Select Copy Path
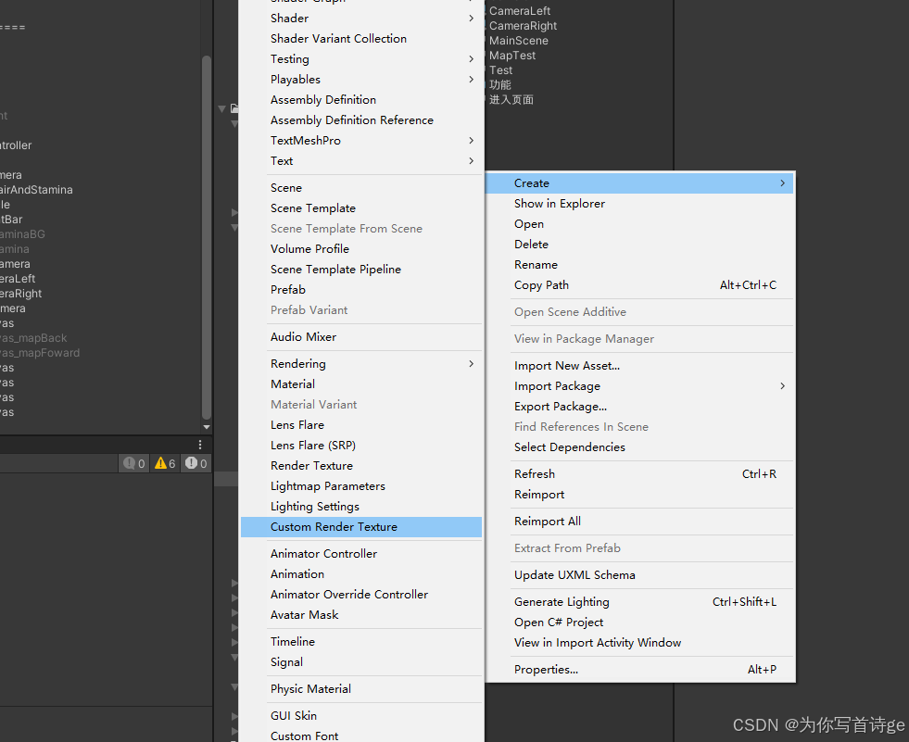This screenshot has height=742, width=909. 640,285
